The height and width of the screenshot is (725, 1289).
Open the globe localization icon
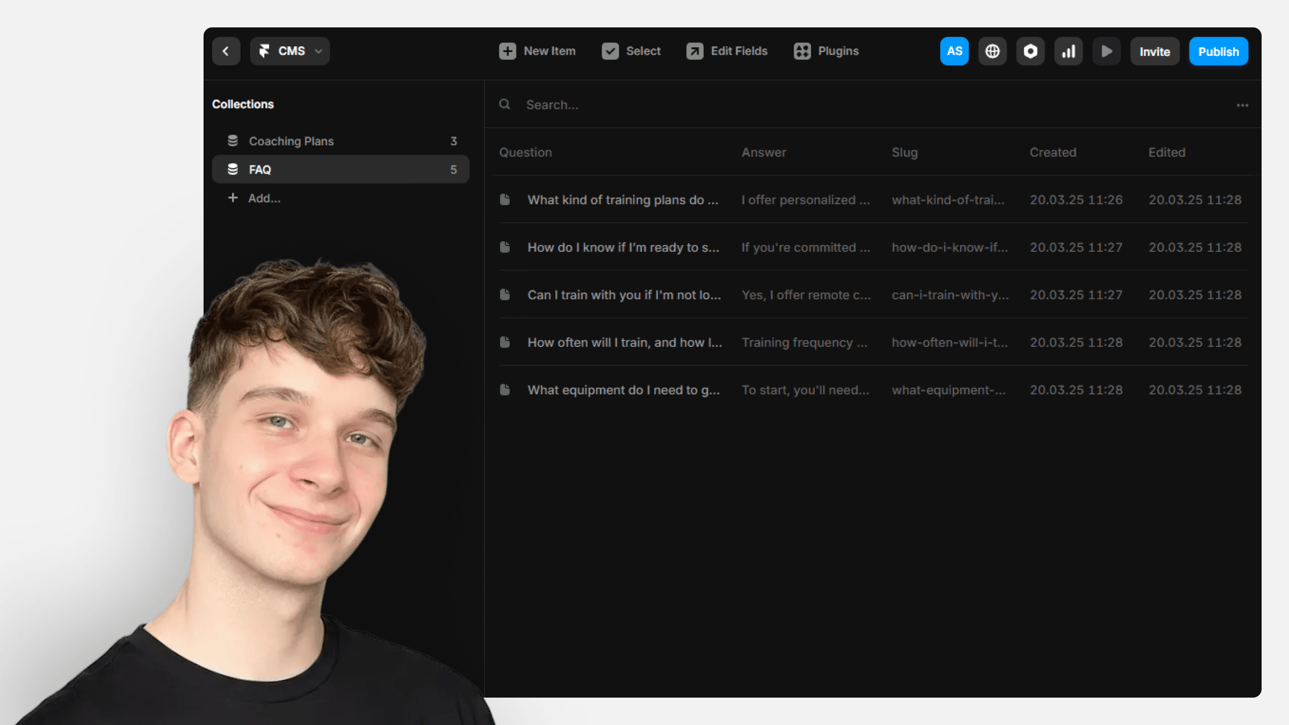pos(993,52)
